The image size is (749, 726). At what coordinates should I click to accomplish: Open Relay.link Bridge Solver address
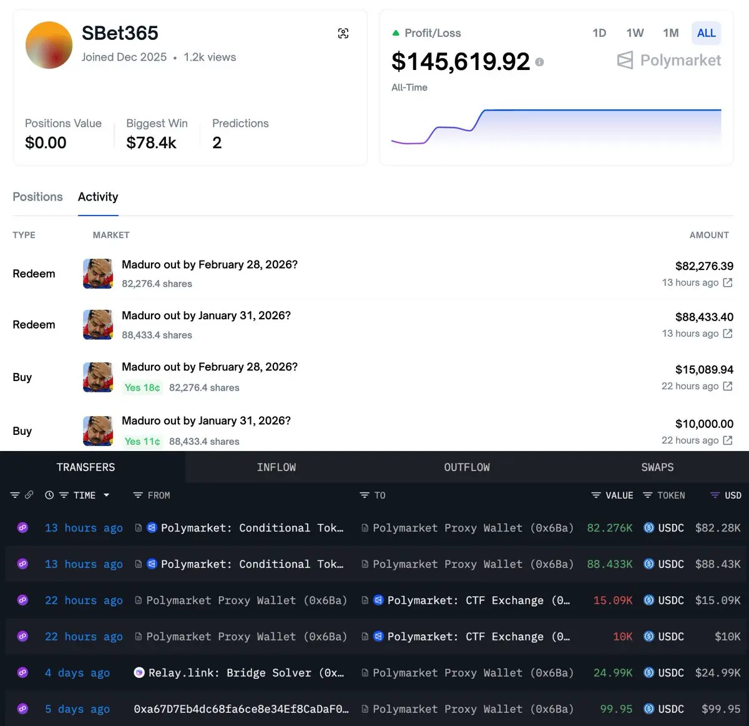click(x=247, y=673)
